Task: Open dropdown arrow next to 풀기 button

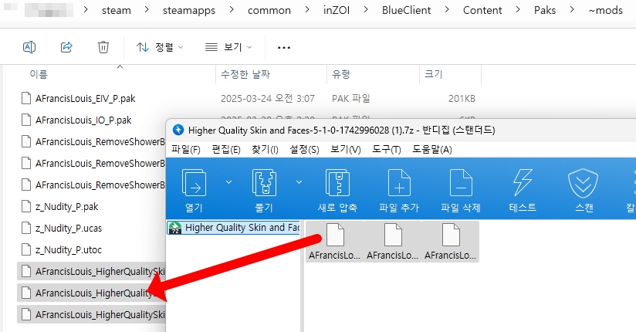Action: coord(299,182)
